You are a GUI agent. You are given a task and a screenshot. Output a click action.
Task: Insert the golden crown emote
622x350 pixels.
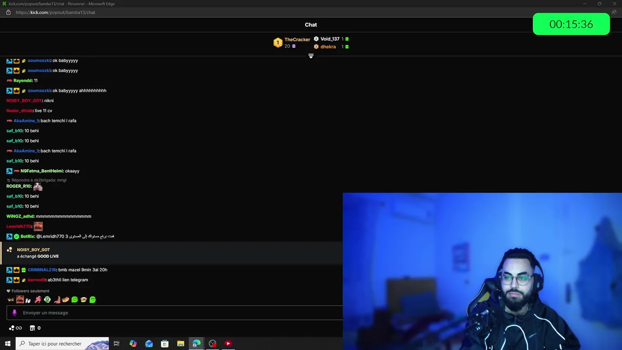point(11,300)
